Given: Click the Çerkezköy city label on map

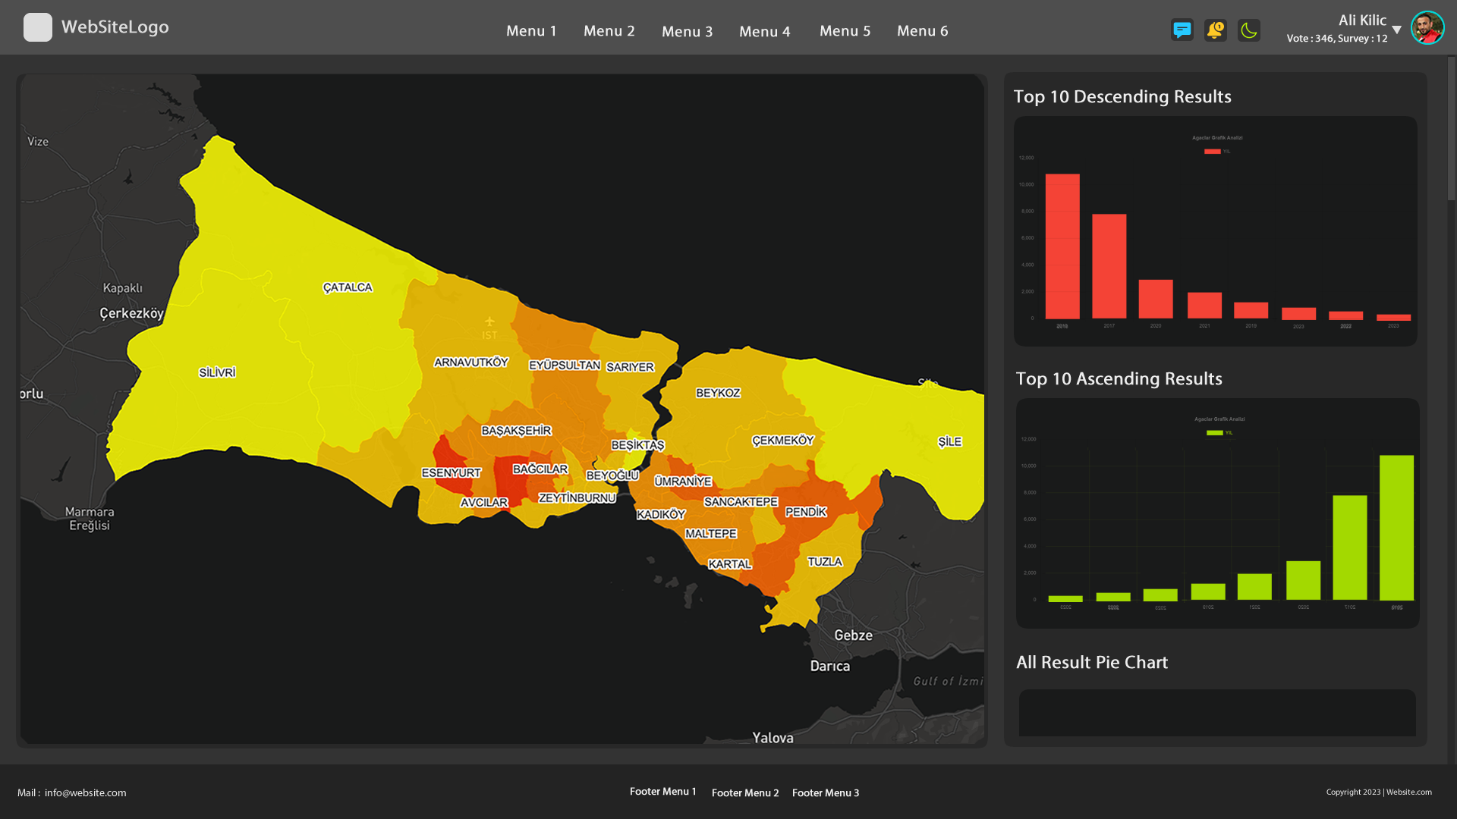Looking at the screenshot, I should pos(132,314).
